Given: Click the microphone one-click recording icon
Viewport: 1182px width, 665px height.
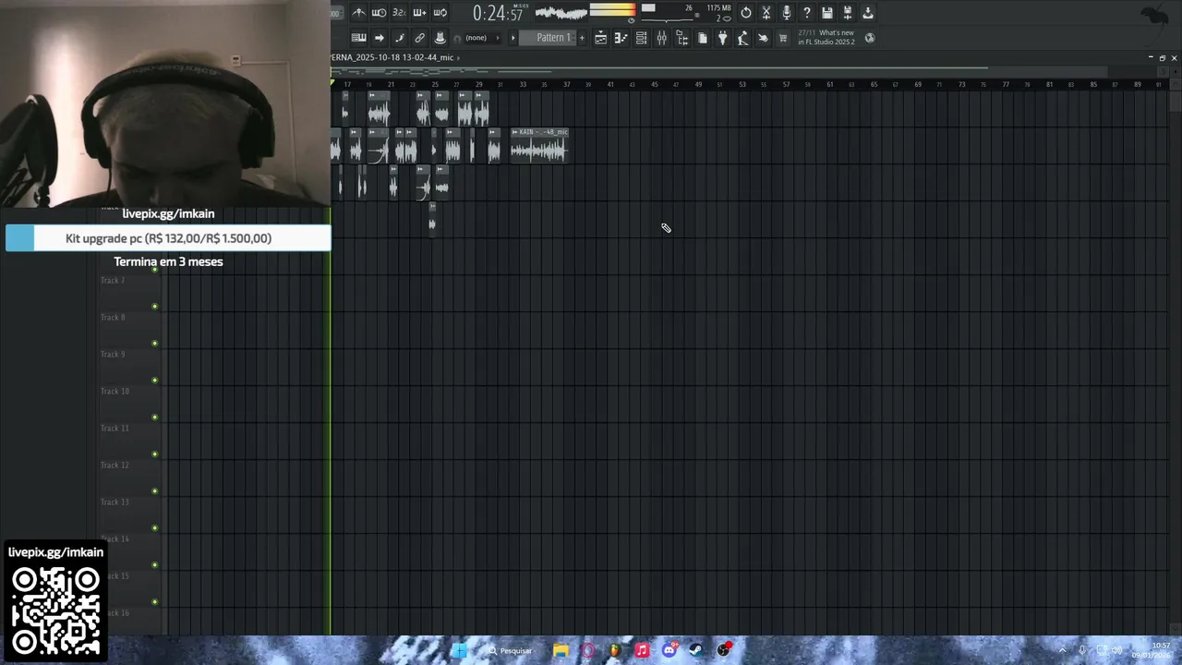Looking at the screenshot, I should [787, 13].
